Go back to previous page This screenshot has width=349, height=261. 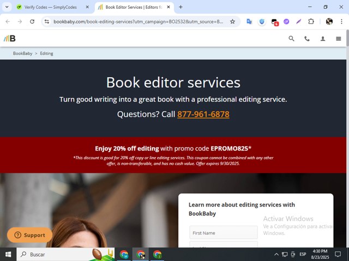(x=8, y=22)
